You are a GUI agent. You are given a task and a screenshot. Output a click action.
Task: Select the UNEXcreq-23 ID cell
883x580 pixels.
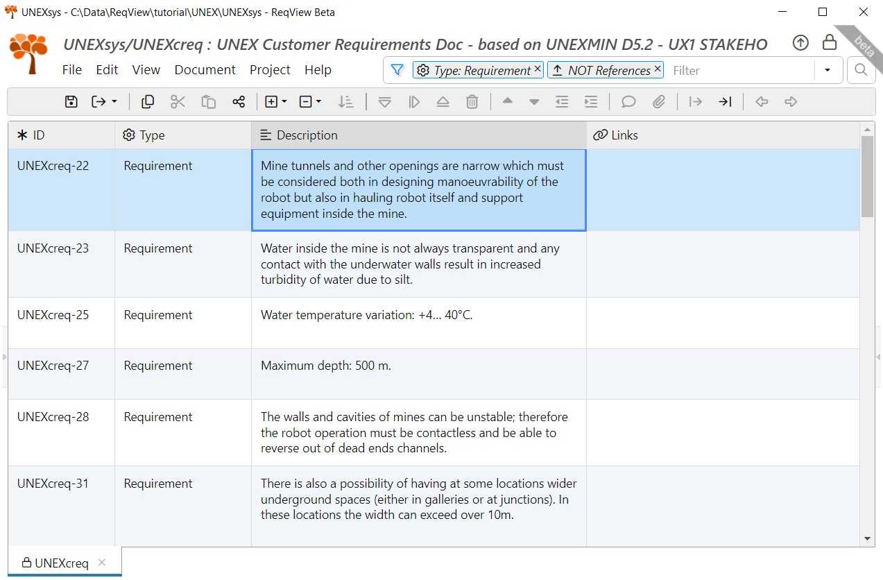coord(62,264)
